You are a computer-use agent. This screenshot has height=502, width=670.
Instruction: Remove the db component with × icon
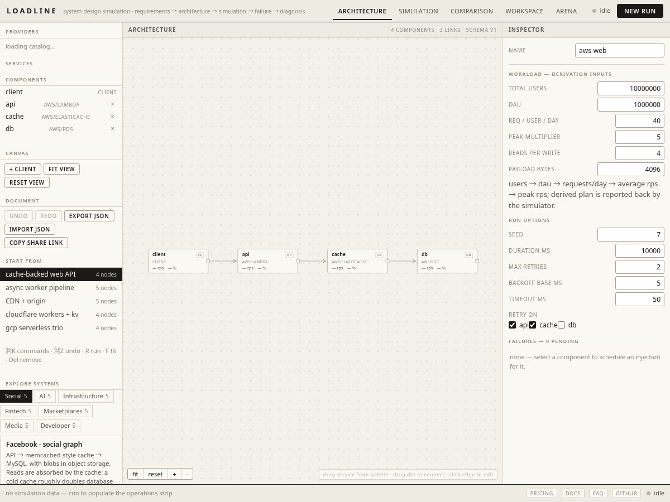click(112, 129)
